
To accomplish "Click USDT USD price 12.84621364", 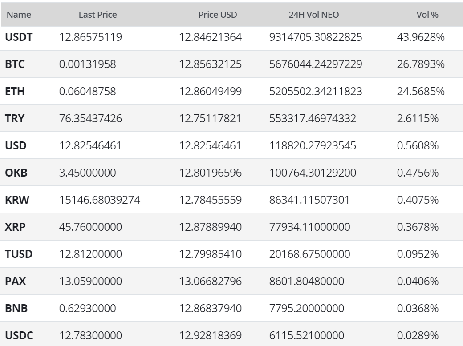I will pos(211,37).
